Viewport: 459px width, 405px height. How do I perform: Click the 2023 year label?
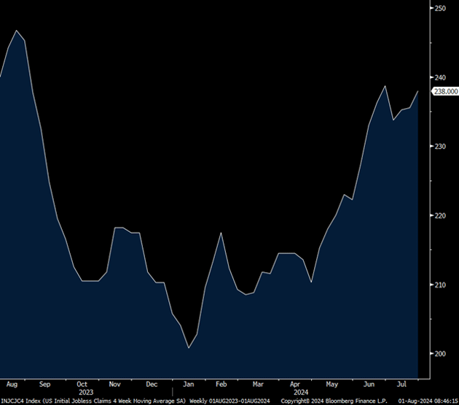86,391
